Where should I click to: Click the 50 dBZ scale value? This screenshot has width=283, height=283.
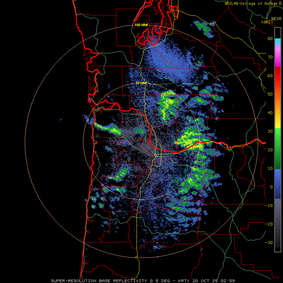point(270,94)
